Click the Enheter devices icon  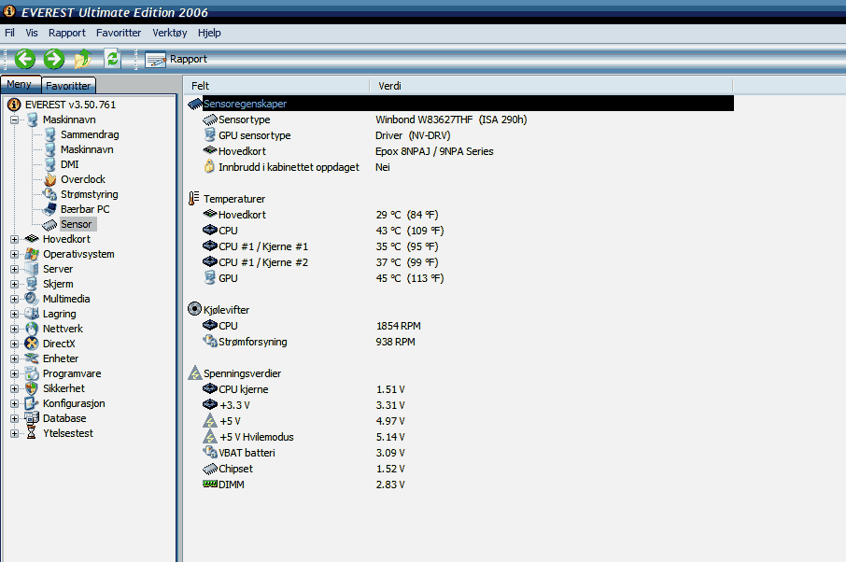[32, 358]
